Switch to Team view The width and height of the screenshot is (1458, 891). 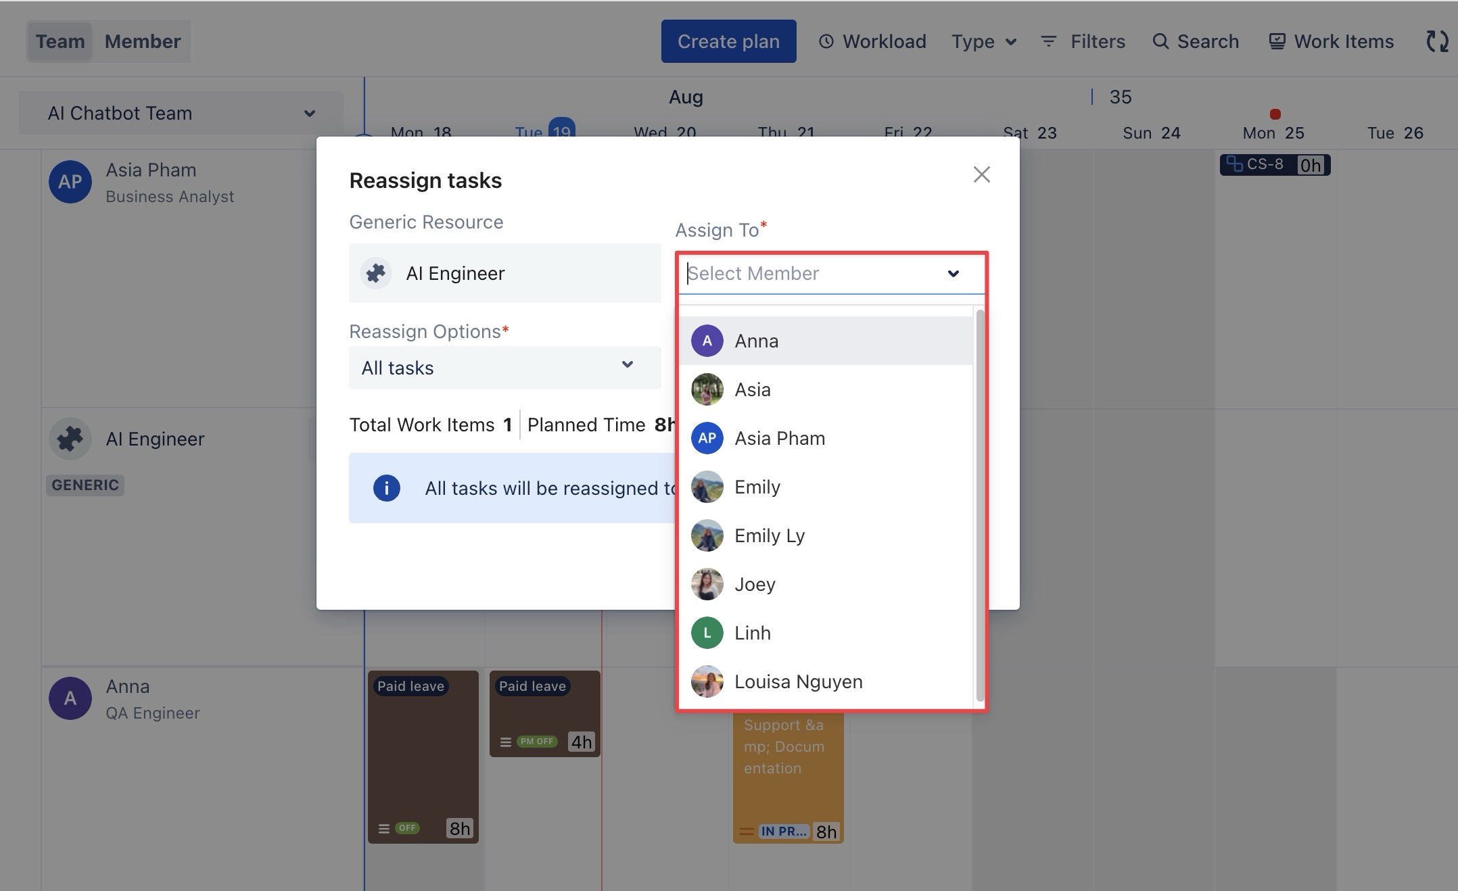60,41
